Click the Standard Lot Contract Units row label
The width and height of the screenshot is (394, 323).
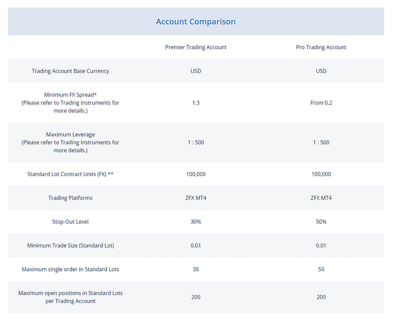70,174
